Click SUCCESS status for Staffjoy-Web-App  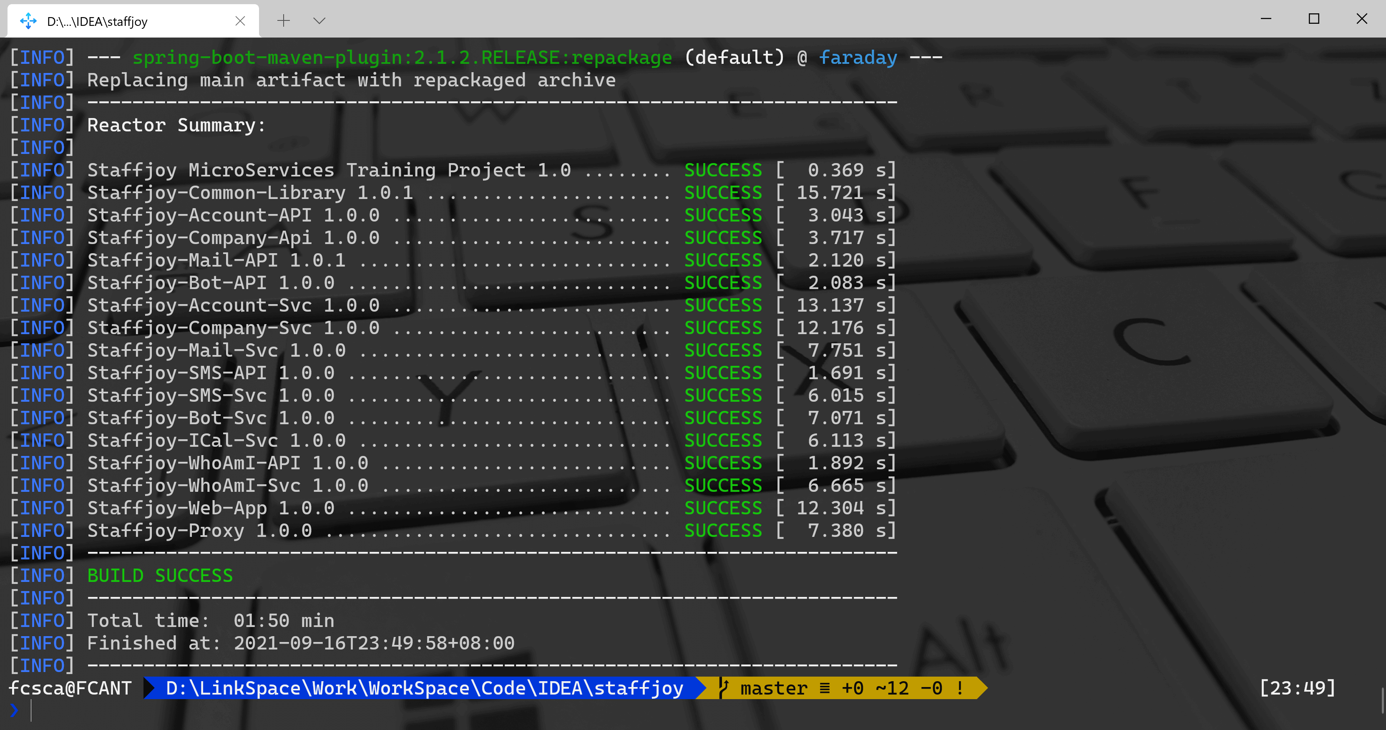[x=723, y=508]
